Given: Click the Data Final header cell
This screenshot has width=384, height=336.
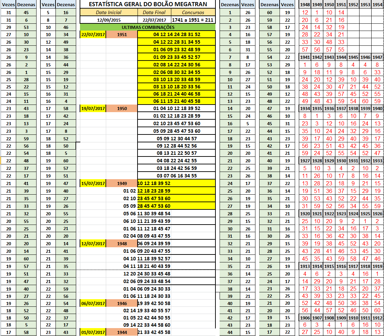Looking at the screenshot, I should click(x=154, y=12).
